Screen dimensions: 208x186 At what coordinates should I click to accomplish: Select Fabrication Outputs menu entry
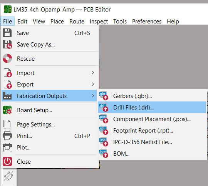tap(49, 96)
